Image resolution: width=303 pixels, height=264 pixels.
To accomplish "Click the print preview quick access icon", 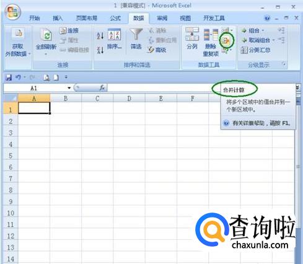I will (x=46, y=77).
